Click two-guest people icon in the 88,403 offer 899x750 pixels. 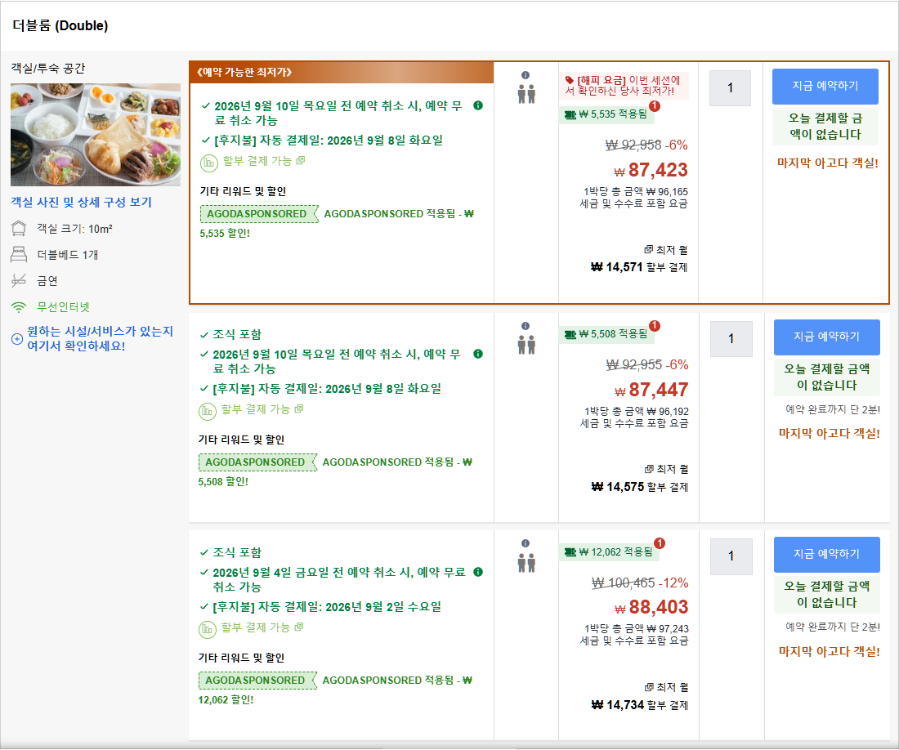point(526,563)
